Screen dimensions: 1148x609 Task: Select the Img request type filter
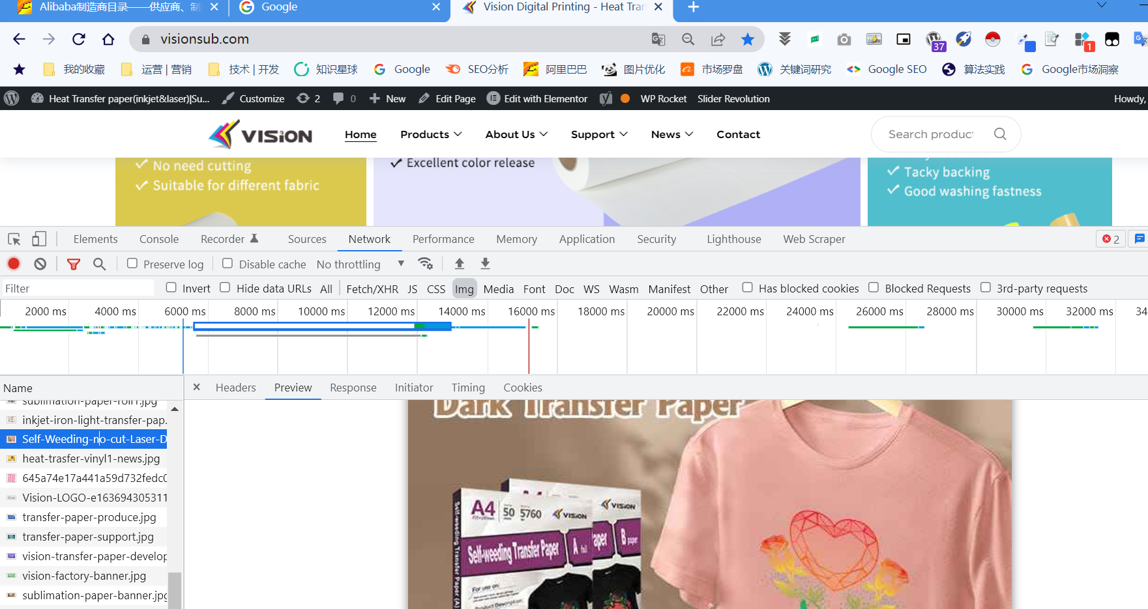coord(464,289)
